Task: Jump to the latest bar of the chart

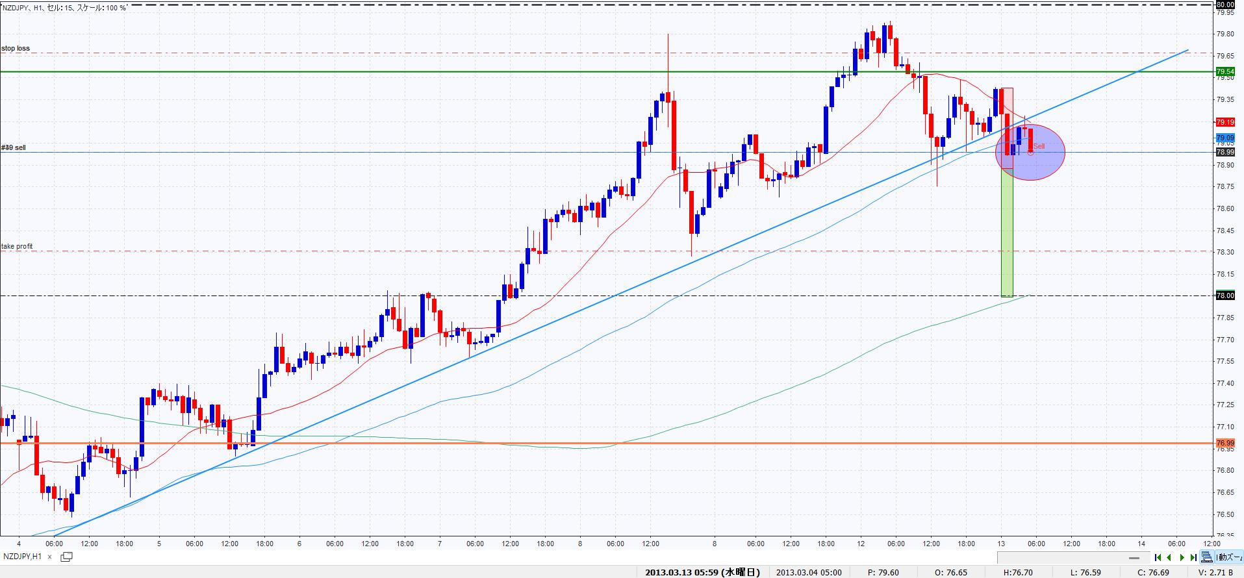Action: coord(1193,557)
